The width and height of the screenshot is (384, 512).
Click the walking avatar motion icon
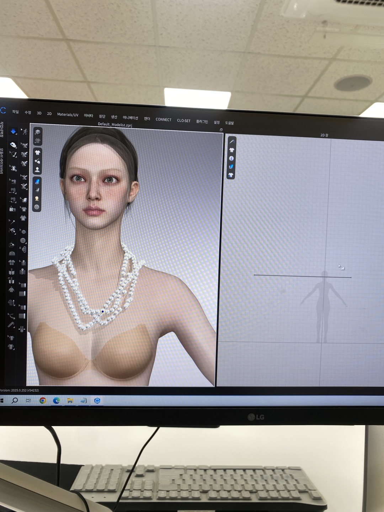click(x=24, y=132)
